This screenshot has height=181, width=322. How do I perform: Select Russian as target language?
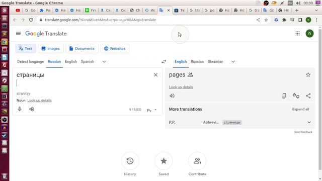(197, 61)
